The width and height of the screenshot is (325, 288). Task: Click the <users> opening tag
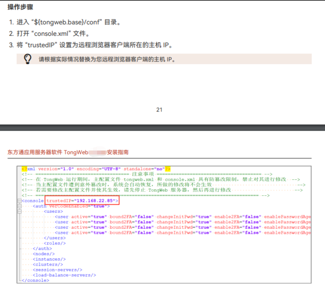pos(53,212)
